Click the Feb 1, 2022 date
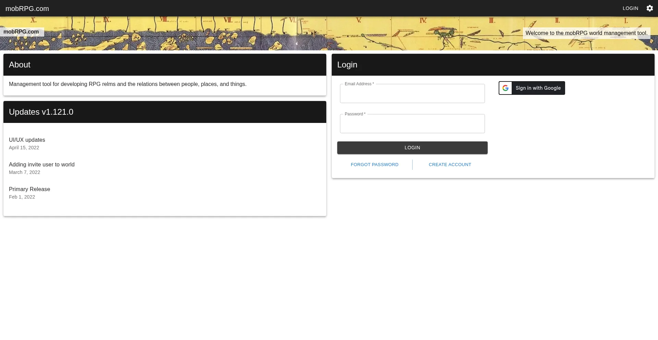Screen dimensions: 658x340 22,197
